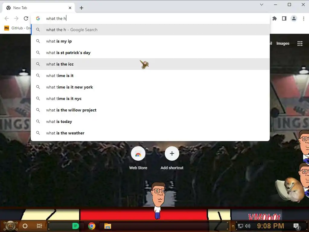Reload the current page
This screenshot has height=232, width=309.
click(26, 18)
